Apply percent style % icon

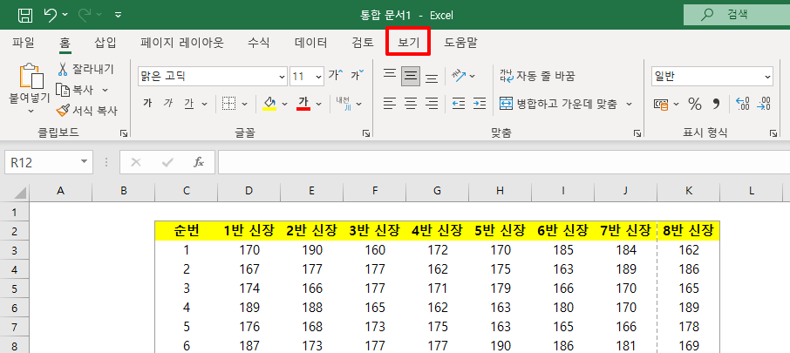coord(695,105)
